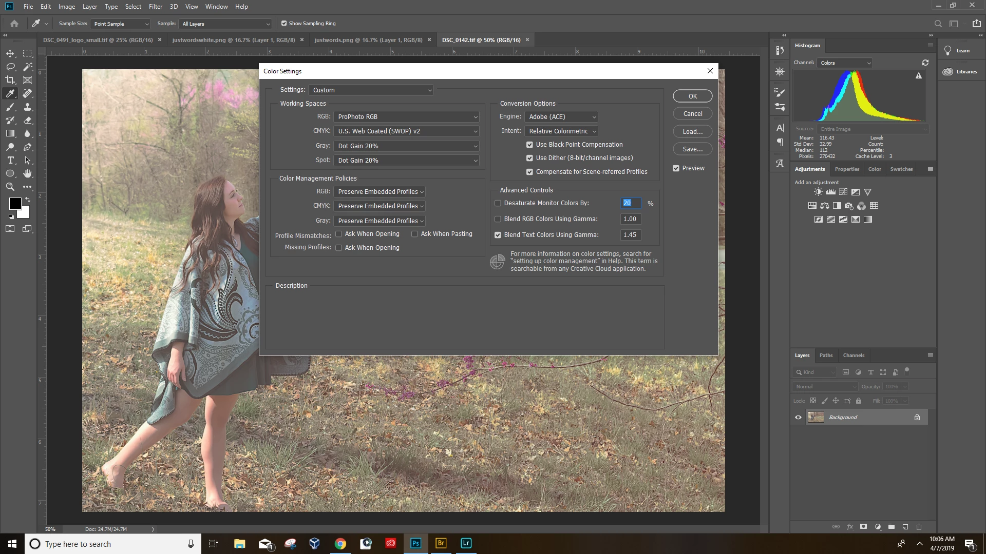Expand the Intent dropdown
Image resolution: width=986 pixels, height=554 pixels.
point(561,131)
